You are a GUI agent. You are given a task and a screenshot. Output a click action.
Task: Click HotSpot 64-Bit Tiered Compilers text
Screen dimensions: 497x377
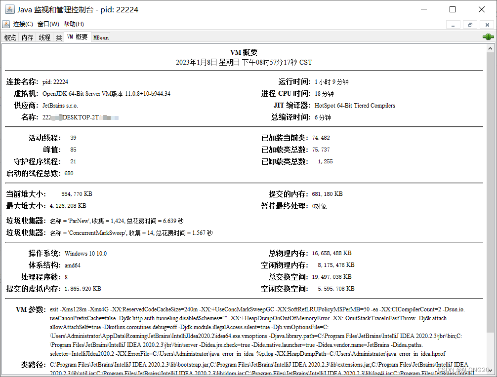[x=355, y=106]
